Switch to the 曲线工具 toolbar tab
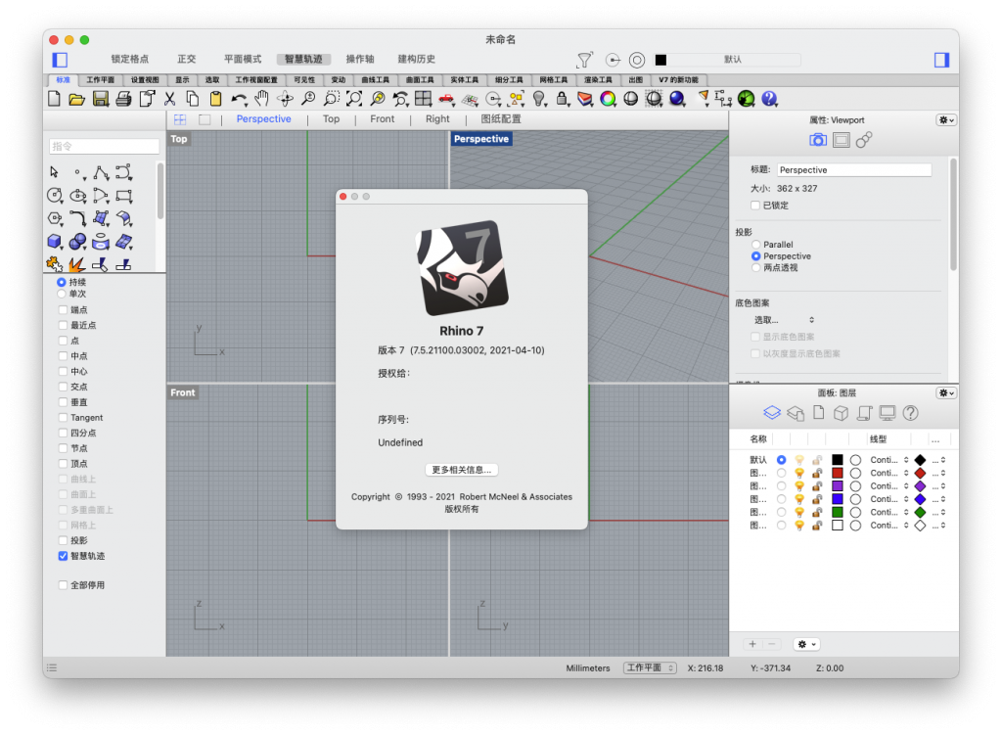 point(375,80)
